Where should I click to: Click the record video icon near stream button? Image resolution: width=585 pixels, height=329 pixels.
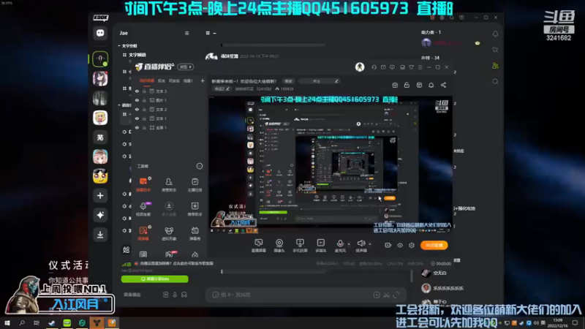point(388,245)
